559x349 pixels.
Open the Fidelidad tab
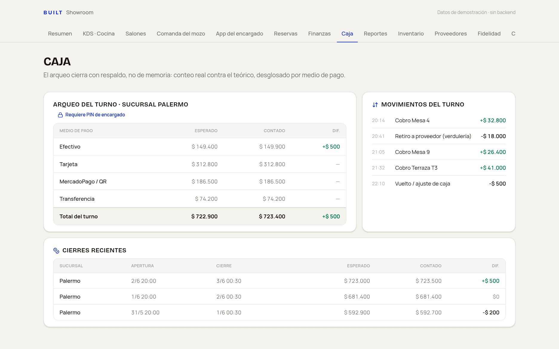click(489, 34)
